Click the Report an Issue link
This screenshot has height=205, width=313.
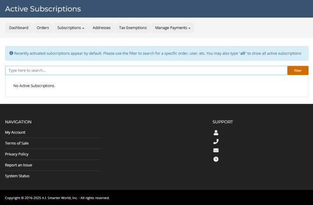click(x=19, y=165)
